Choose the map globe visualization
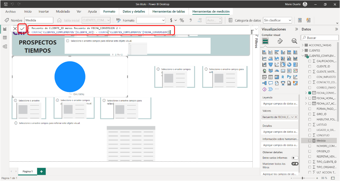The image size is (340, 181). (264, 71)
